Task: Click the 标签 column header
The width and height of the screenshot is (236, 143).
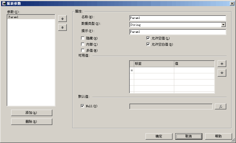Action: pos(154,64)
